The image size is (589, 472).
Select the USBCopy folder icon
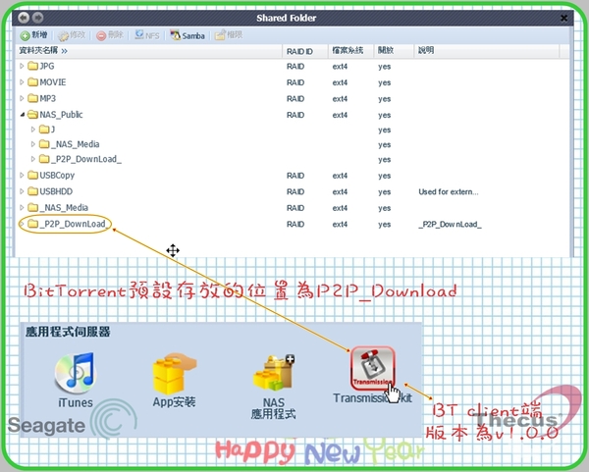coord(33,175)
